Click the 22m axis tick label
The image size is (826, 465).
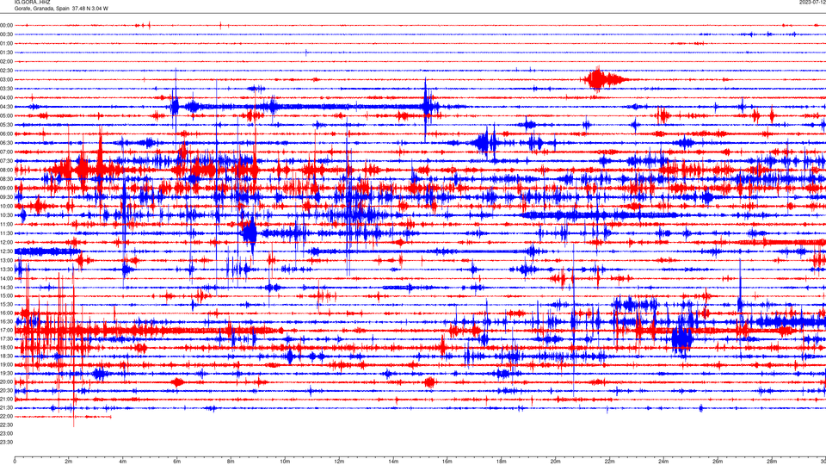(609, 462)
